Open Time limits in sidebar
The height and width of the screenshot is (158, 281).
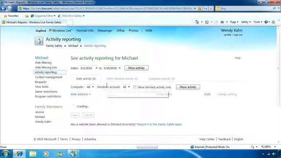tap(42, 87)
